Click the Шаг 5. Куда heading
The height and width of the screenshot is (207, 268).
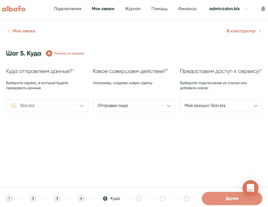[24, 53]
